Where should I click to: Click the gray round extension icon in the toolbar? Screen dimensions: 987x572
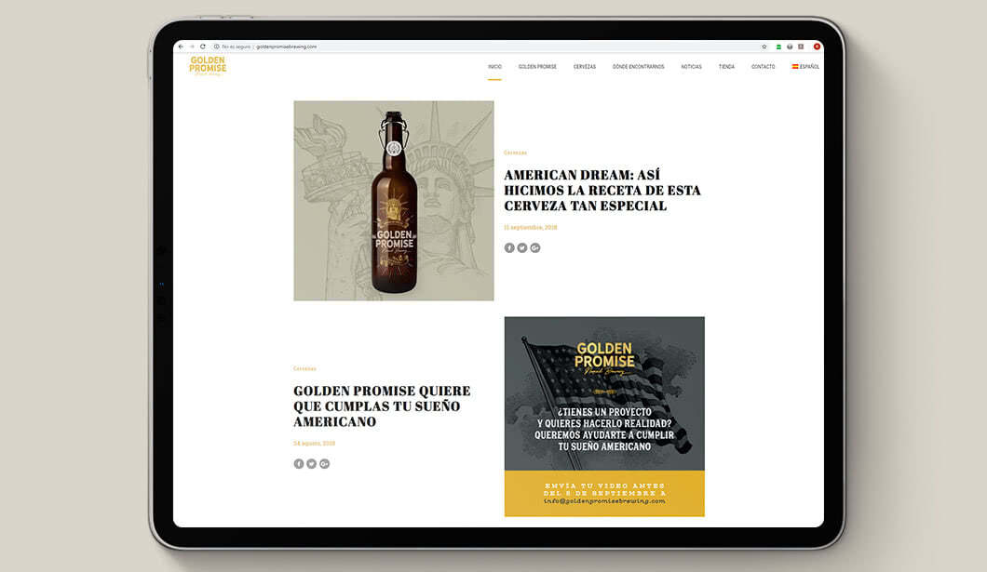(790, 47)
